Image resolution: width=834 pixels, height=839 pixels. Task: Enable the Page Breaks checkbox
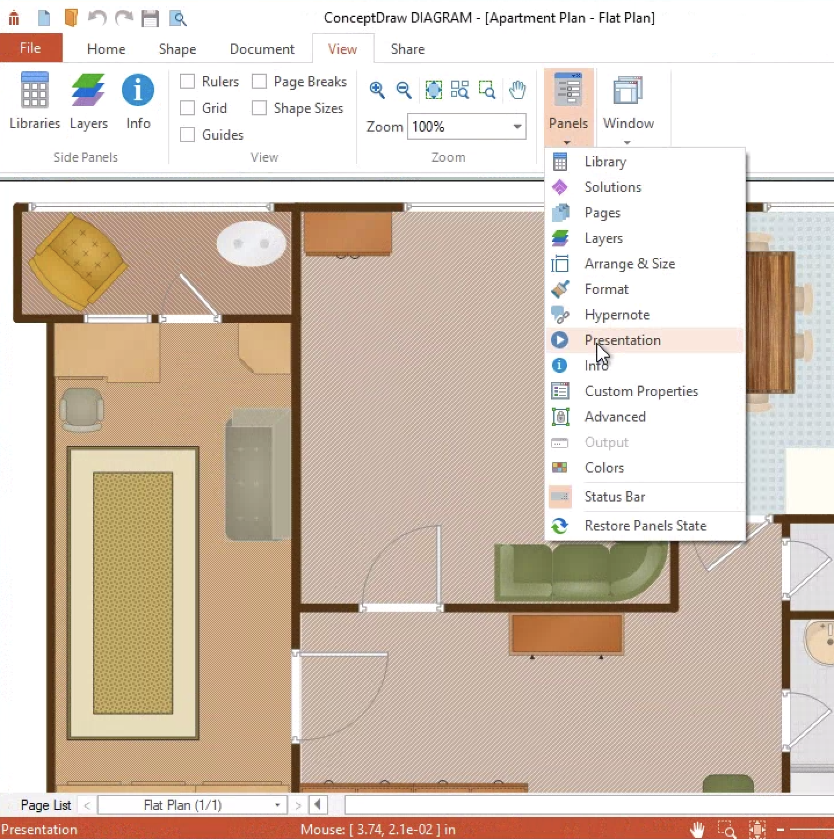coord(259,82)
